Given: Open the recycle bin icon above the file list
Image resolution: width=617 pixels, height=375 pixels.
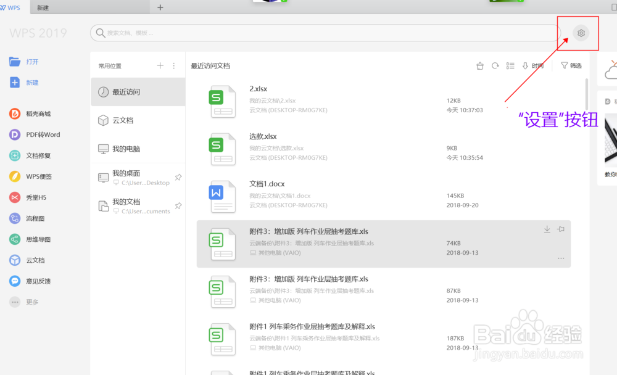Looking at the screenshot, I should pyautogui.click(x=480, y=65).
